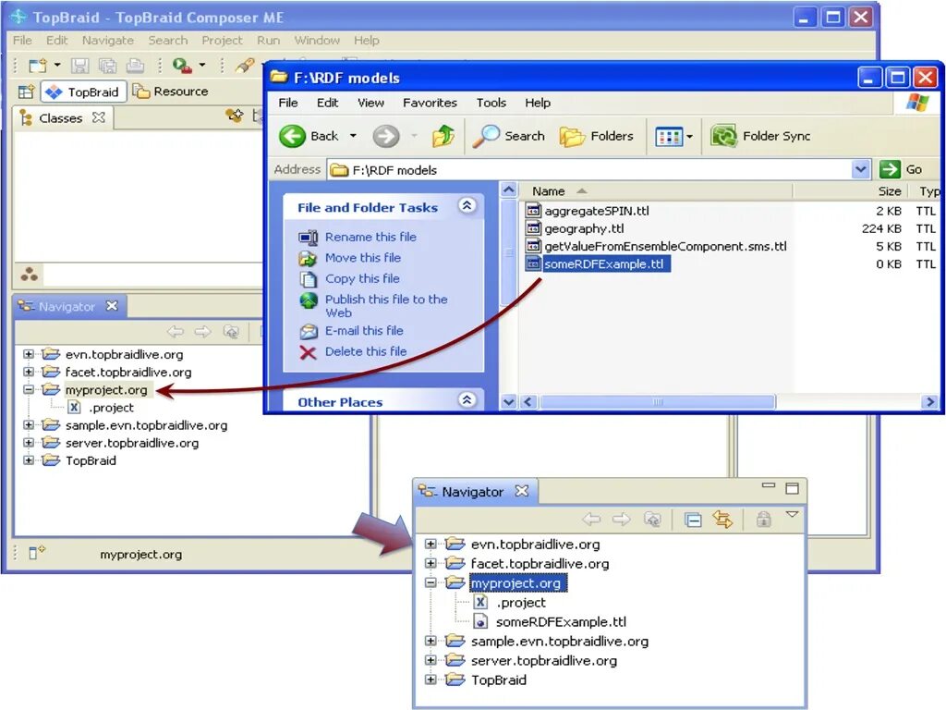The height and width of the screenshot is (710, 946).
Task: Collapse the File and Folder Tasks section
Action: 467,206
